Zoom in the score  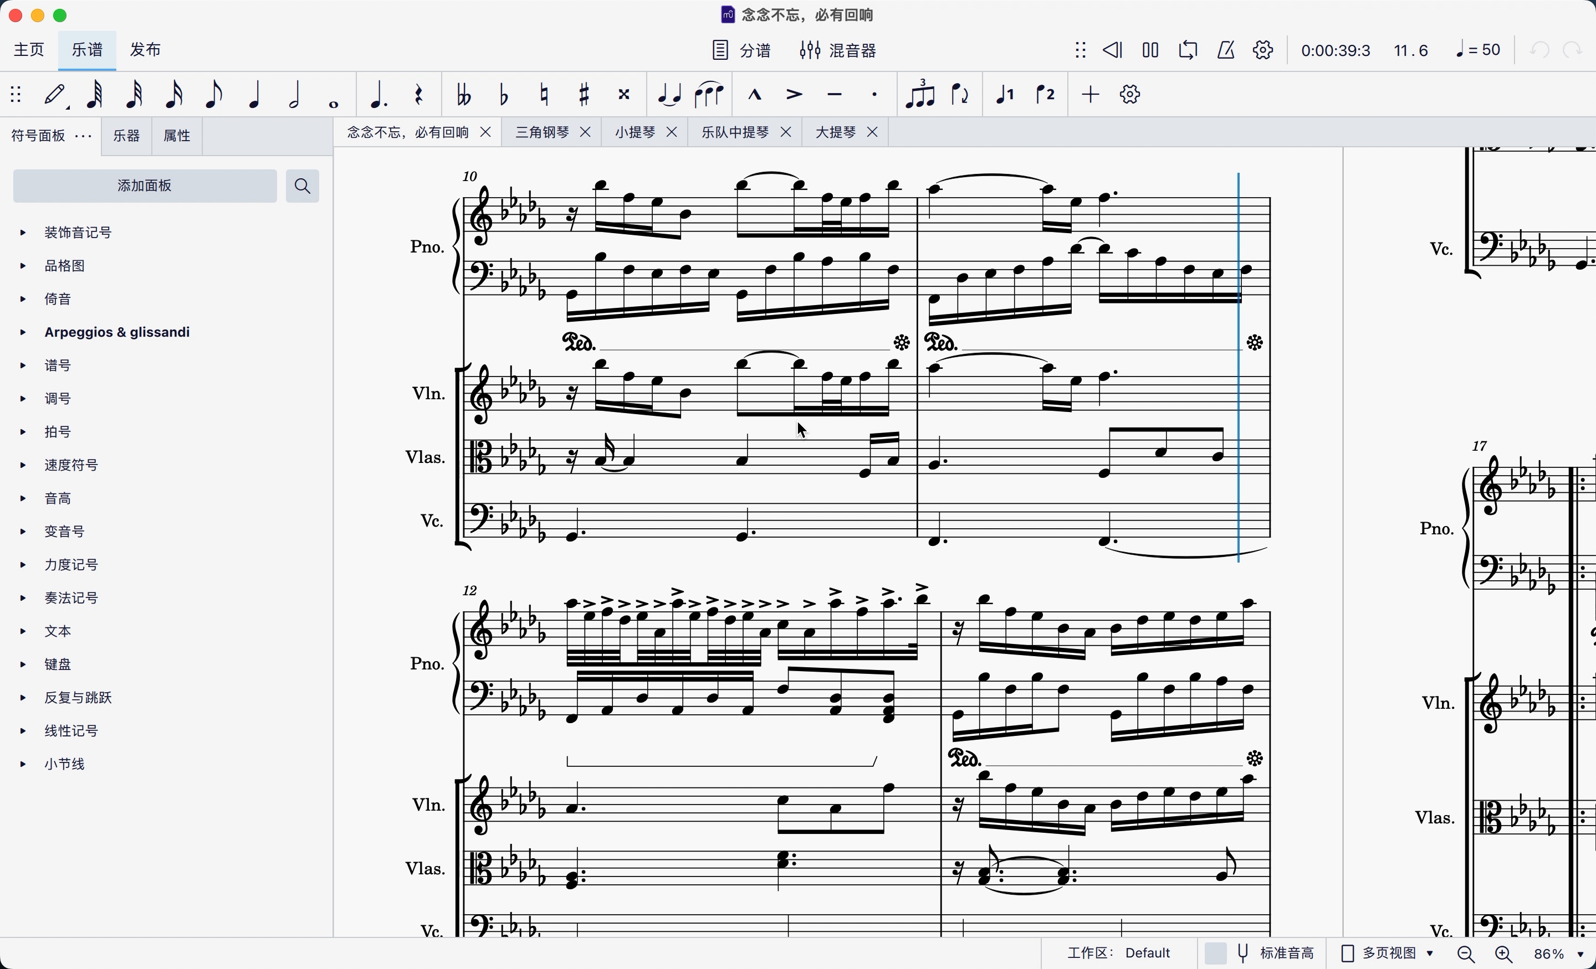[1503, 954]
